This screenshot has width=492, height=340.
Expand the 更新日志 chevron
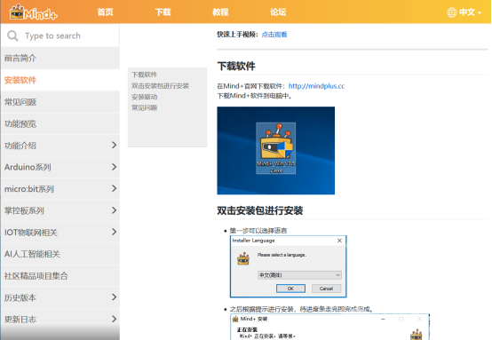pos(114,320)
